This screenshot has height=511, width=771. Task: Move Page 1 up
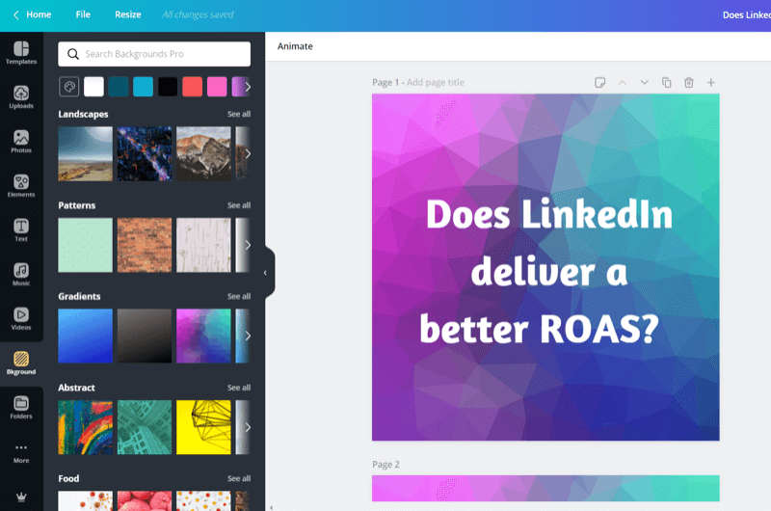click(x=622, y=83)
